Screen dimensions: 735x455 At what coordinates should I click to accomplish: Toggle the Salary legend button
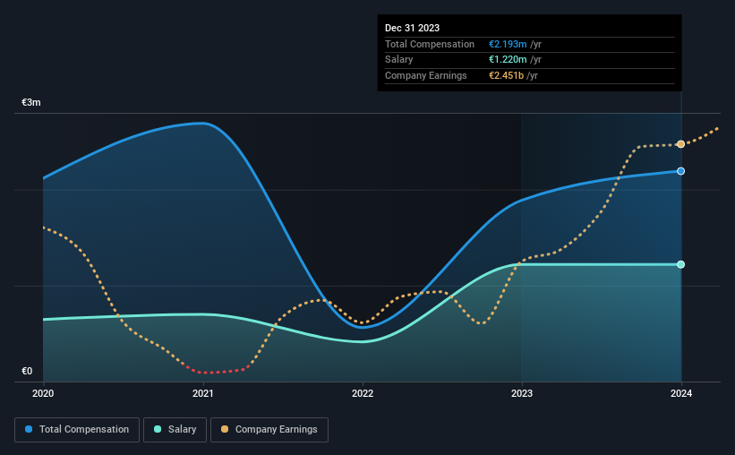(x=175, y=430)
